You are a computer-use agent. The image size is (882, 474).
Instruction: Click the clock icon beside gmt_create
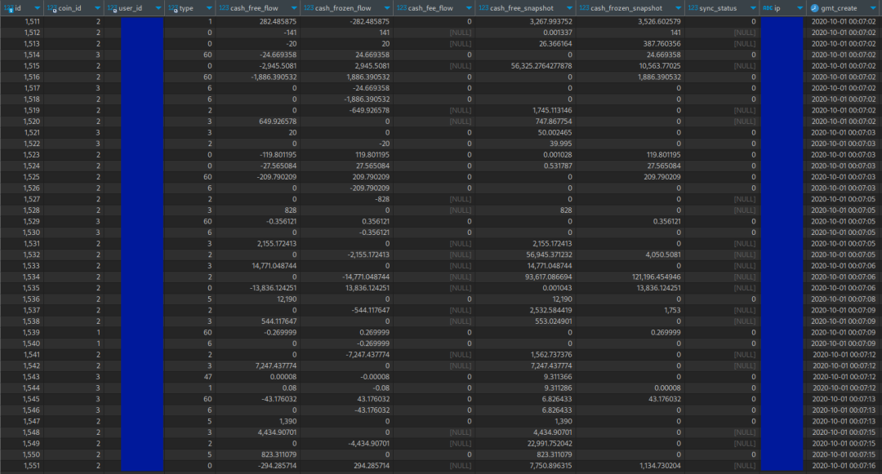(814, 8)
